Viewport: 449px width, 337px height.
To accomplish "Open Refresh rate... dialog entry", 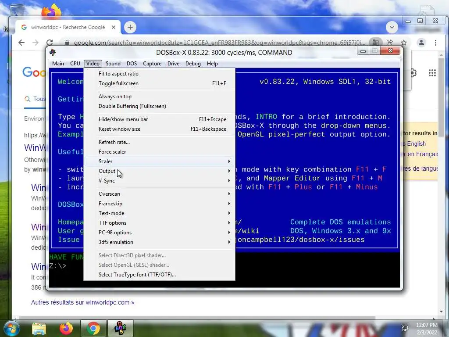I will click(159, 142).
